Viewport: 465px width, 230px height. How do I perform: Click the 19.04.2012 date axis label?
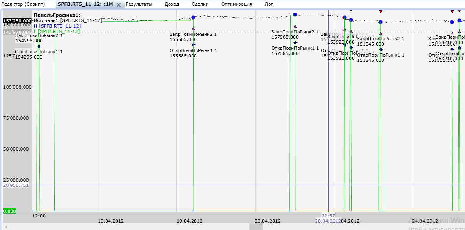point(190,221)
